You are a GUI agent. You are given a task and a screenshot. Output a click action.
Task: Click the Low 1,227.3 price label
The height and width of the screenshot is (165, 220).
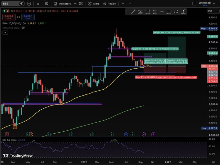[209, 128]
